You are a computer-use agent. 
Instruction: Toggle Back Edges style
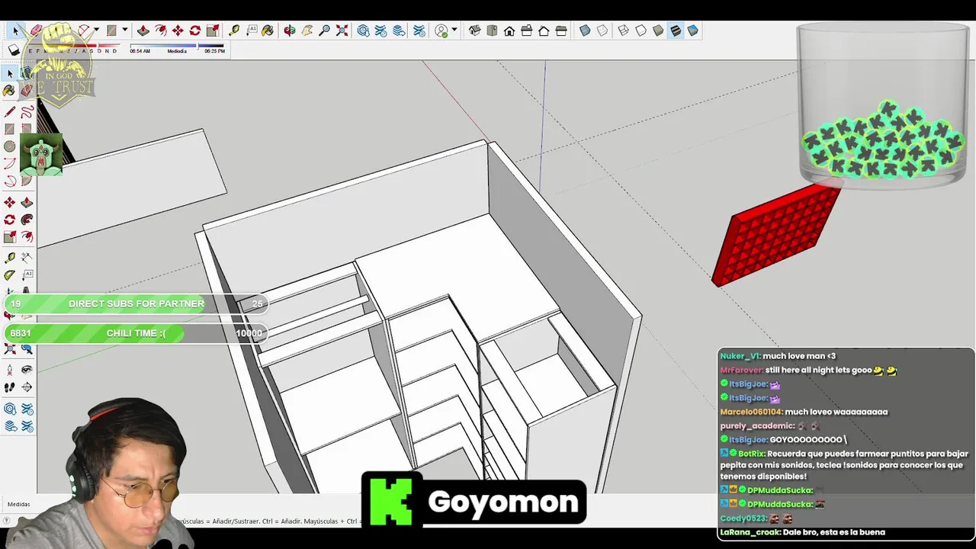[x=602, y=30]
